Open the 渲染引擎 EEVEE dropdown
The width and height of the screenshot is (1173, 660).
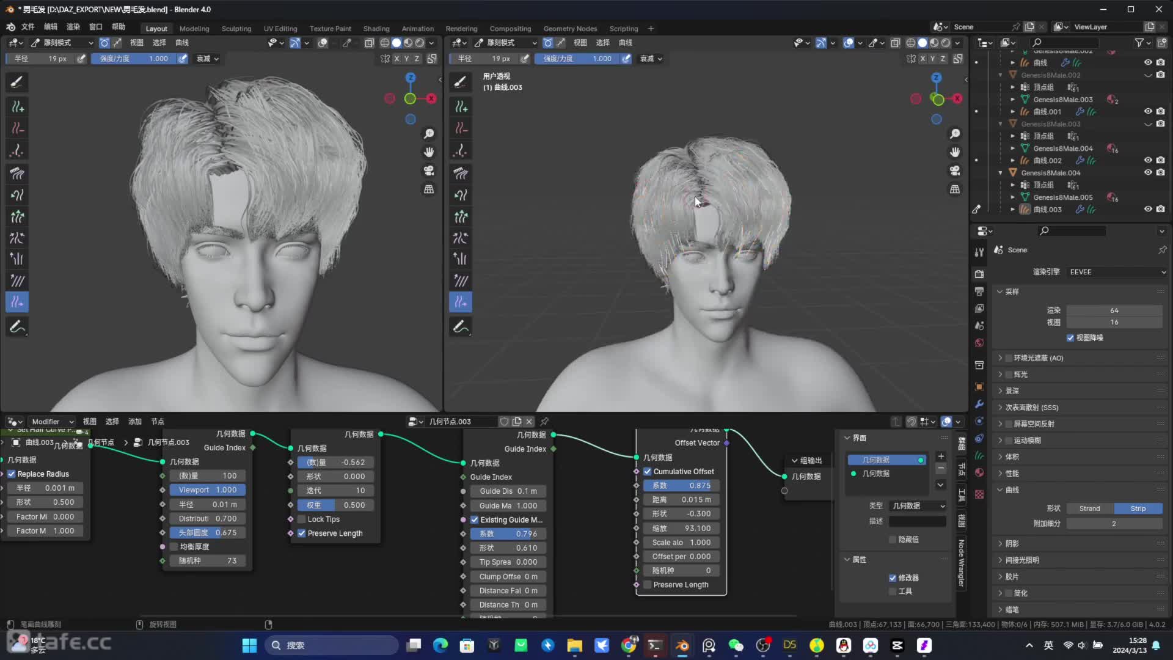click(x=1117, y=272)
